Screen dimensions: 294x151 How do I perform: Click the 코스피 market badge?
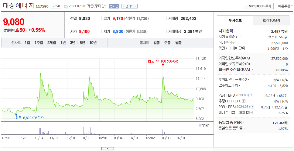(56, 6)
